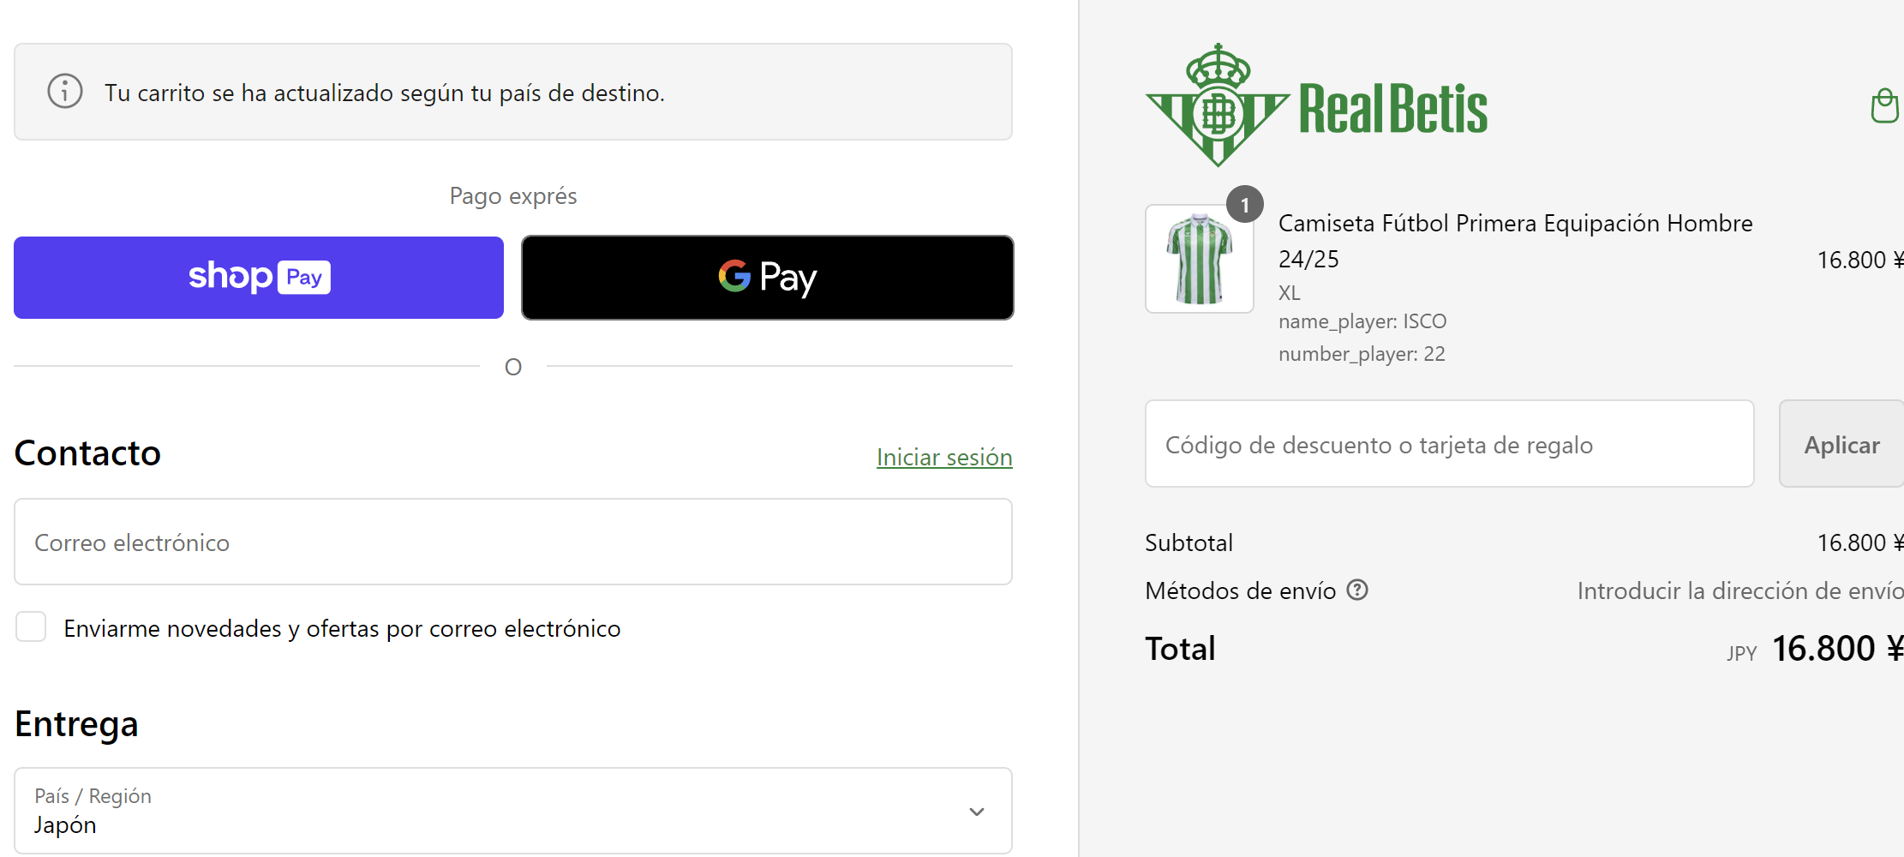Focus the Correo electrónico input field

click(513, 542)
